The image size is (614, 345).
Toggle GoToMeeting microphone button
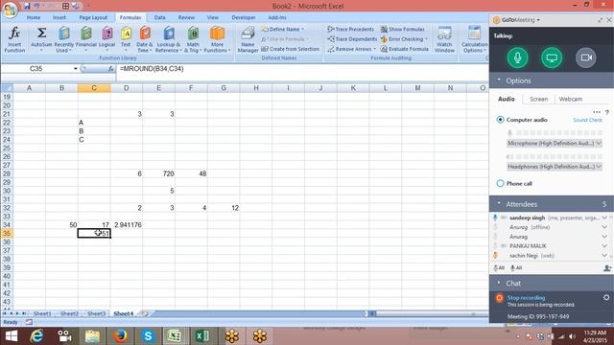coord(517,57)
